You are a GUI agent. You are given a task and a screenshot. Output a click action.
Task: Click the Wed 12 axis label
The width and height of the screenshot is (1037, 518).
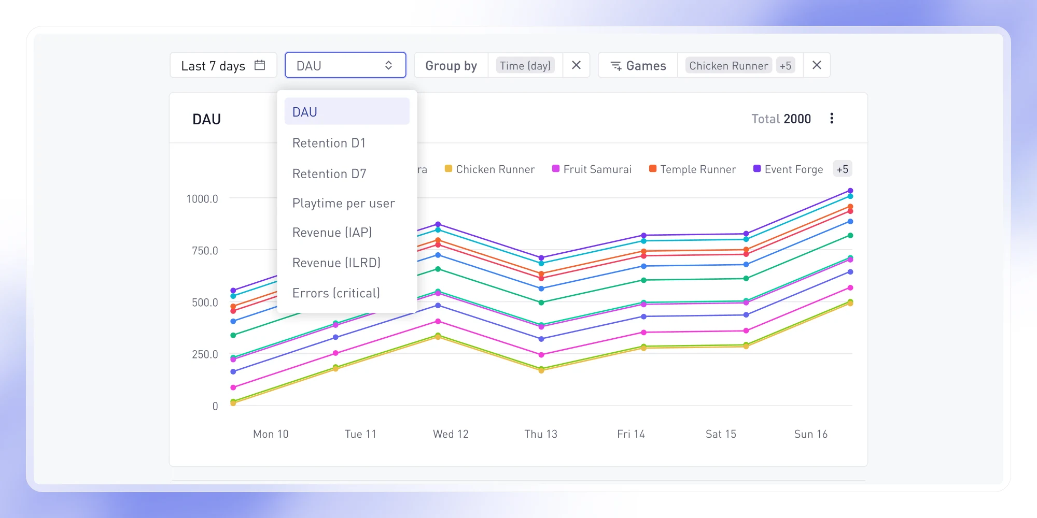(x=451, y=434)
